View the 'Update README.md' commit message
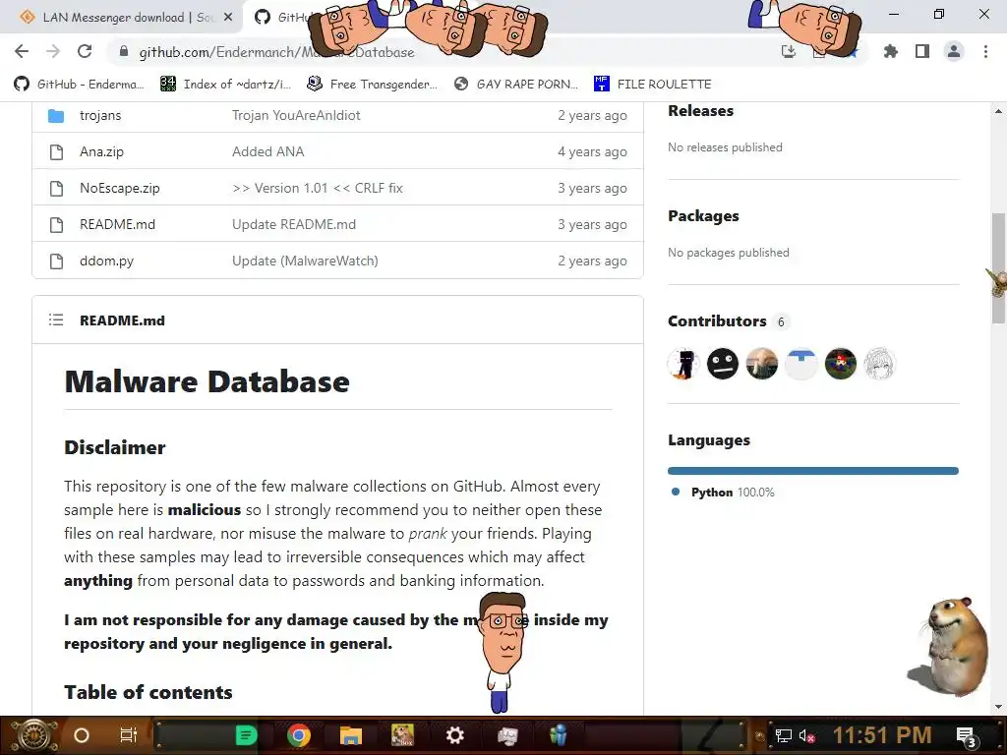This screenshot has height=755, width=1007. [293, 225]
